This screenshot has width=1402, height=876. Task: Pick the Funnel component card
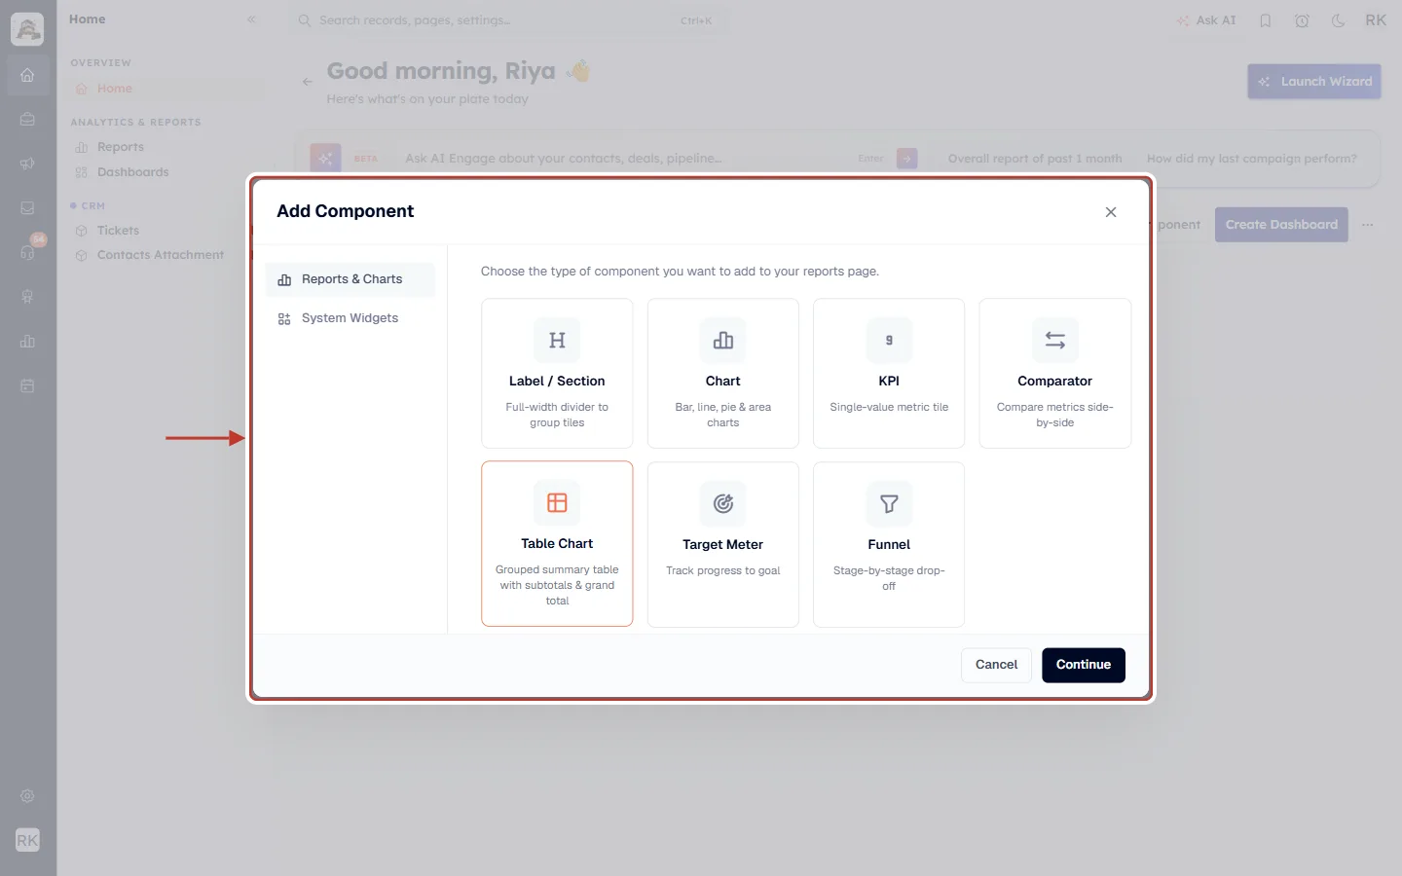[889, 544]
